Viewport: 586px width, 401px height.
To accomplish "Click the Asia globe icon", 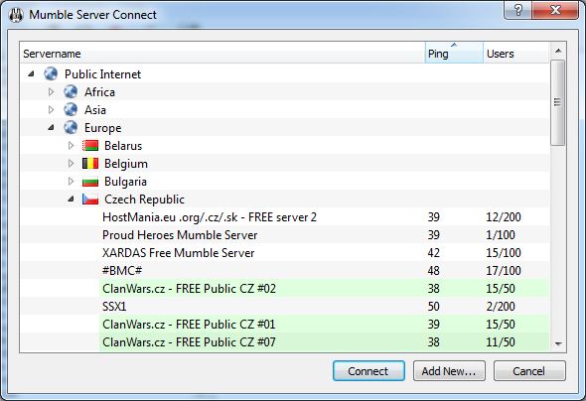I will coord(71,110).
